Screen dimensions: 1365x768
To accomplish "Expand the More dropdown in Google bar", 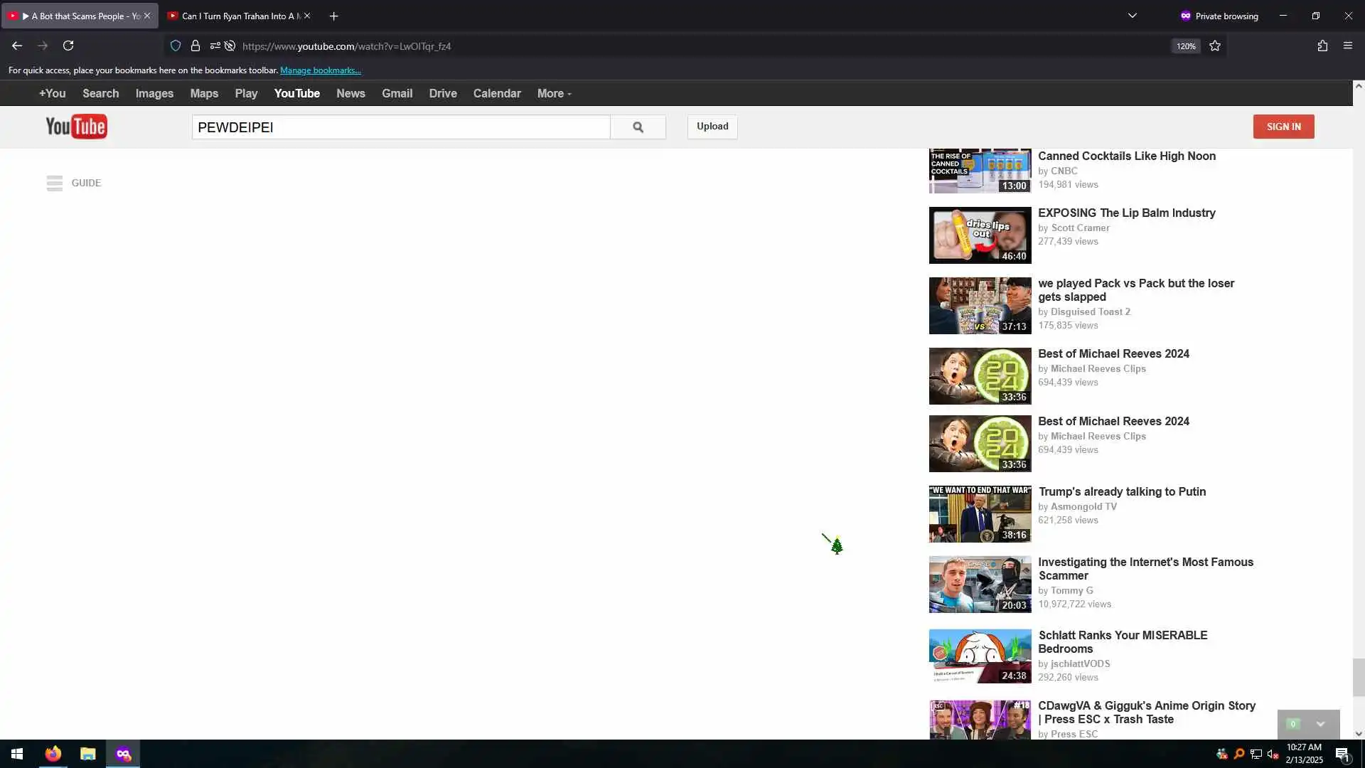I will [x=554, y=94].
